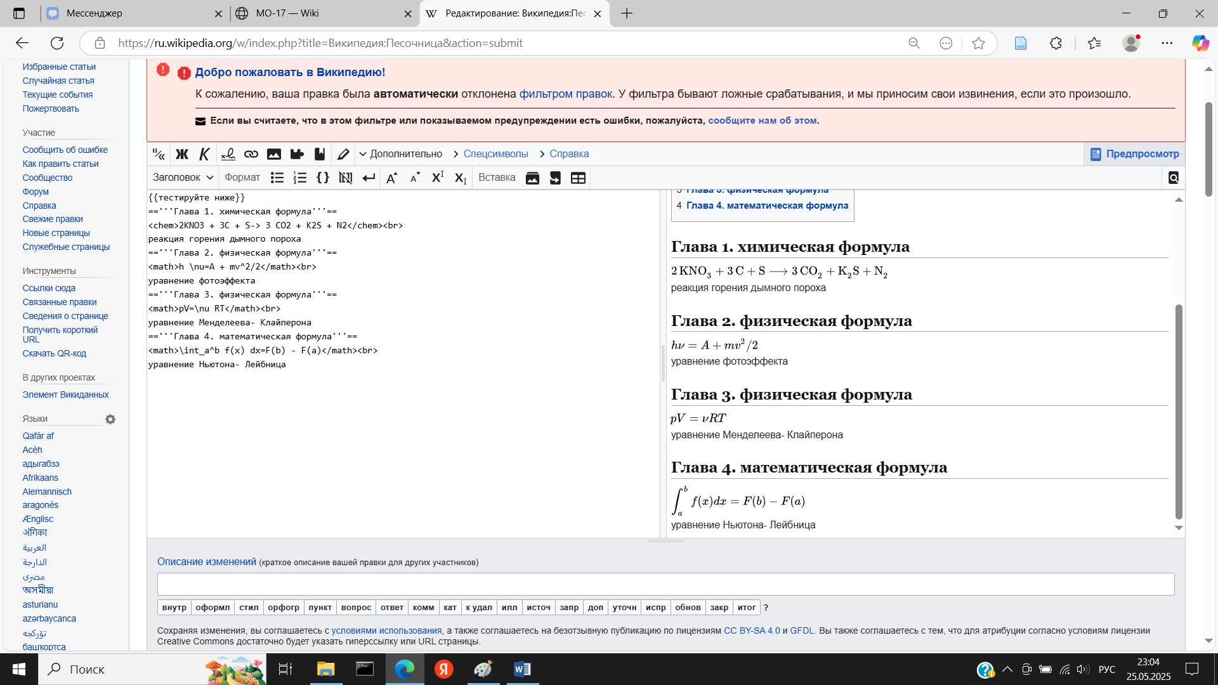
Task: Insert a signature with the signature icon
Action: point(228,154)
